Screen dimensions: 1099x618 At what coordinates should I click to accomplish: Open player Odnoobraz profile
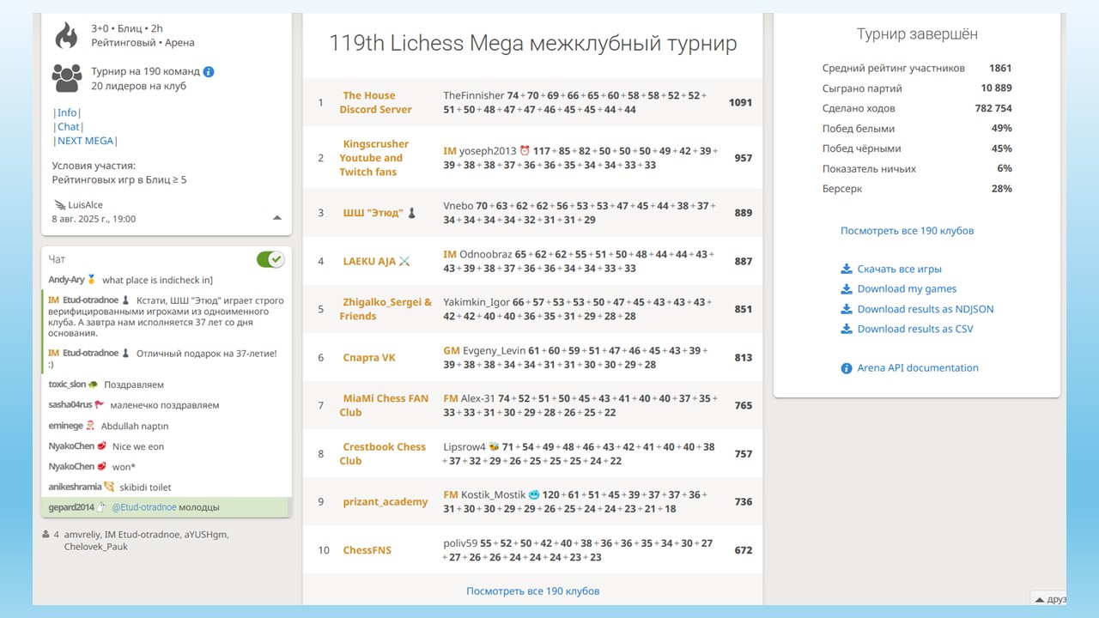[486, 254]
